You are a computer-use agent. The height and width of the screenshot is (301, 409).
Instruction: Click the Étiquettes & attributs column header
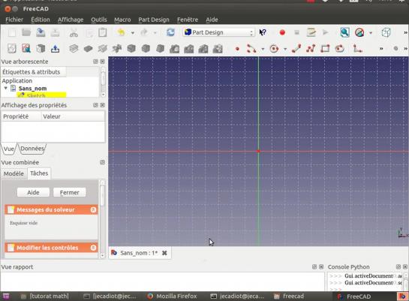(x=33, y=72)
